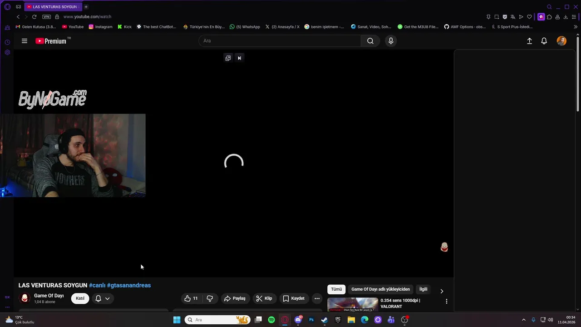The image size is (581, 327).
Task: Select the Tümü chip
Action: point(336,289)
